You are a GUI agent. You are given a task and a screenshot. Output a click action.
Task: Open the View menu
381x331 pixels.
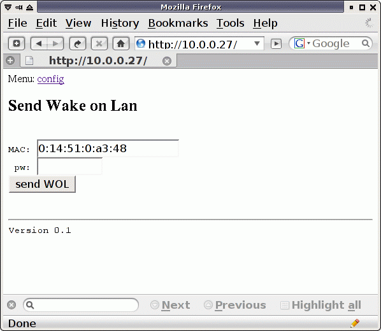(78, 24)
